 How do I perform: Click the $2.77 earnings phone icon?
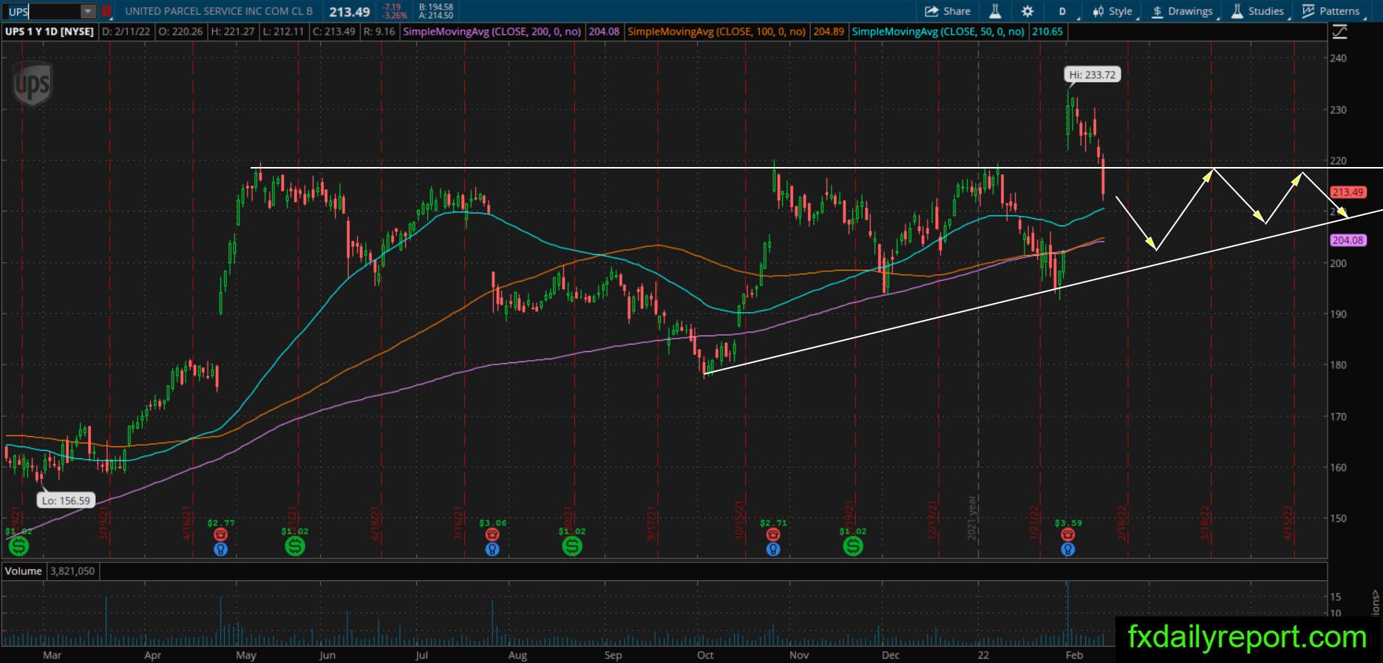[220, 534]
